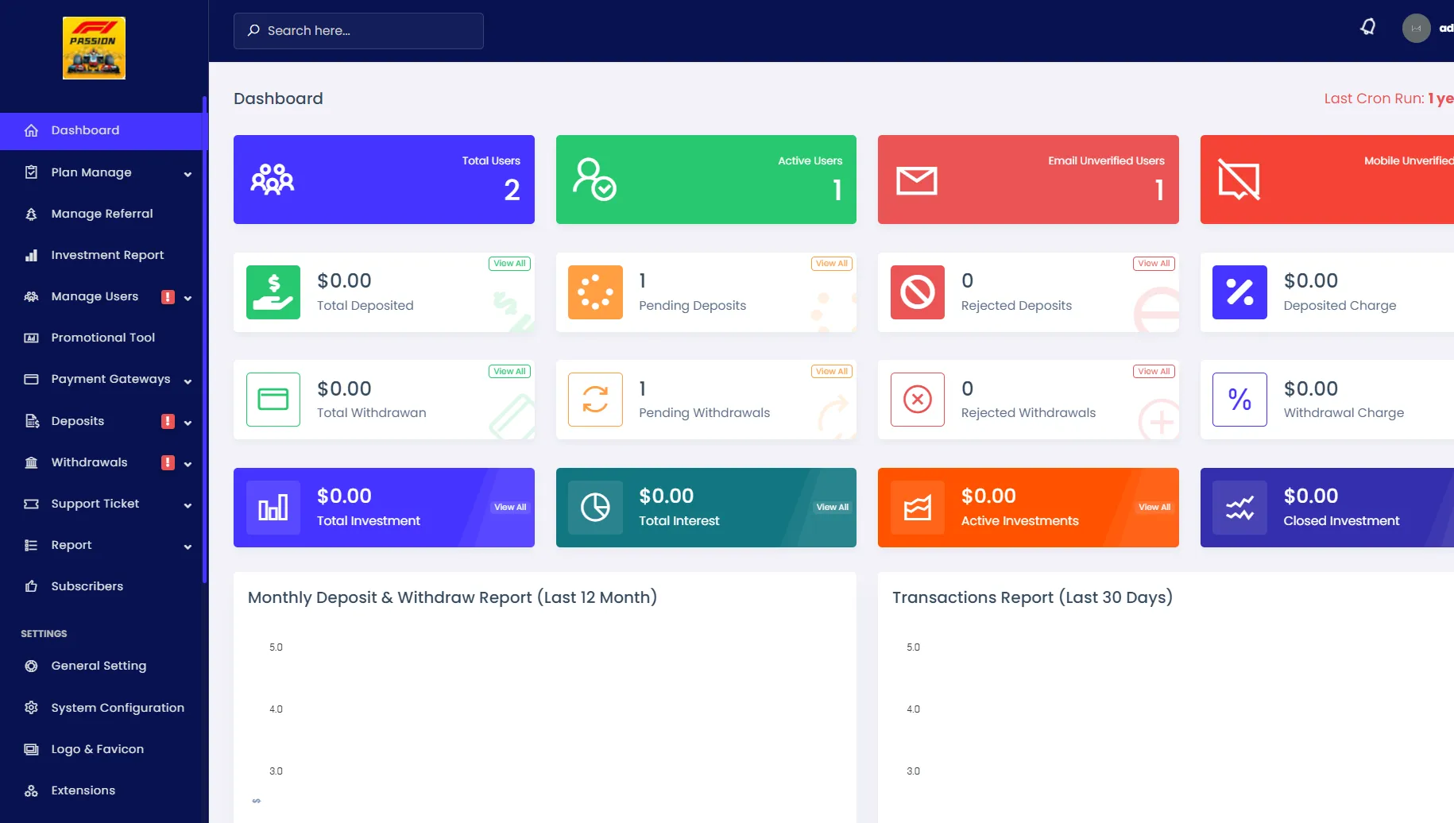This screenshot has width=1454, height=823.
Task: Click the orange Pending Withdrawals refresh icon
Action: (x=595, y=400)
